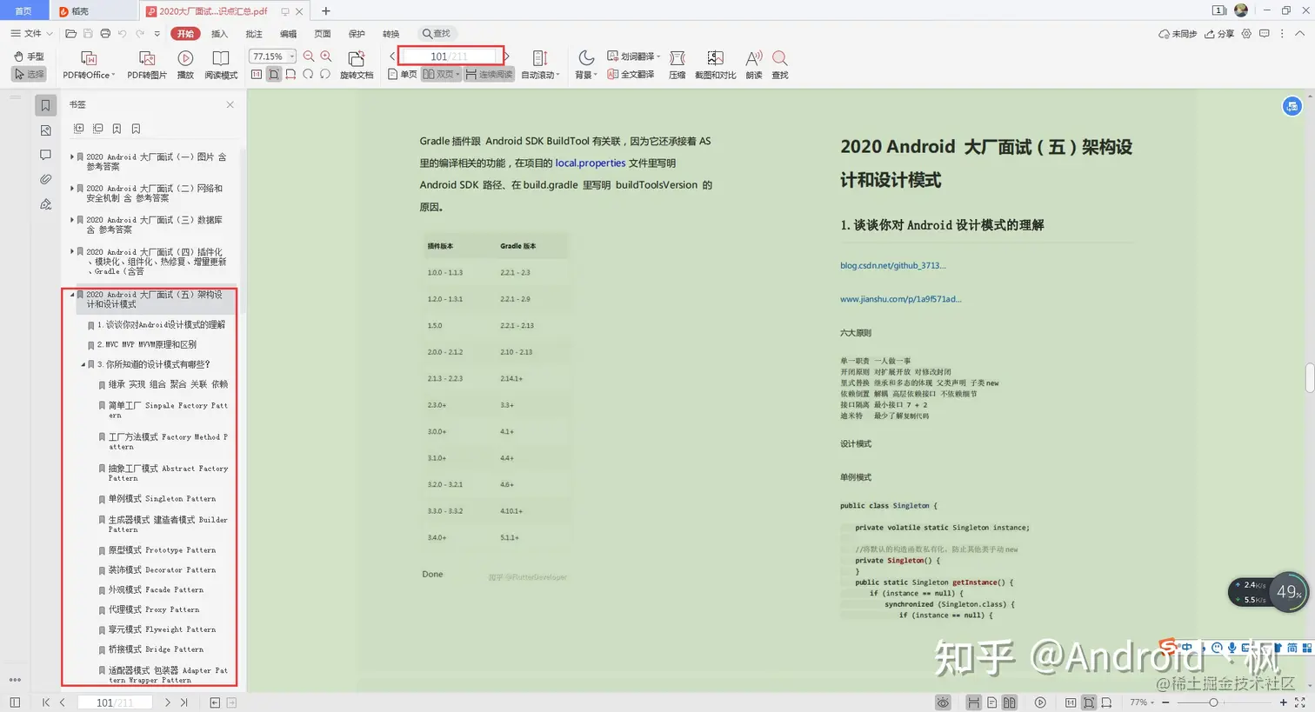
Task: Click the 查找 search box in menu bar
Action: pos(437,34)
